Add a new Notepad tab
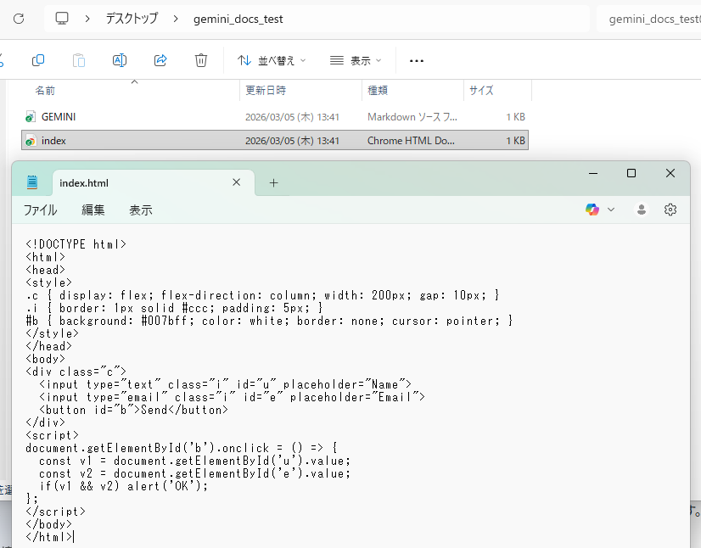This screenshot has width=701, height=548. (x=273, y=183)
